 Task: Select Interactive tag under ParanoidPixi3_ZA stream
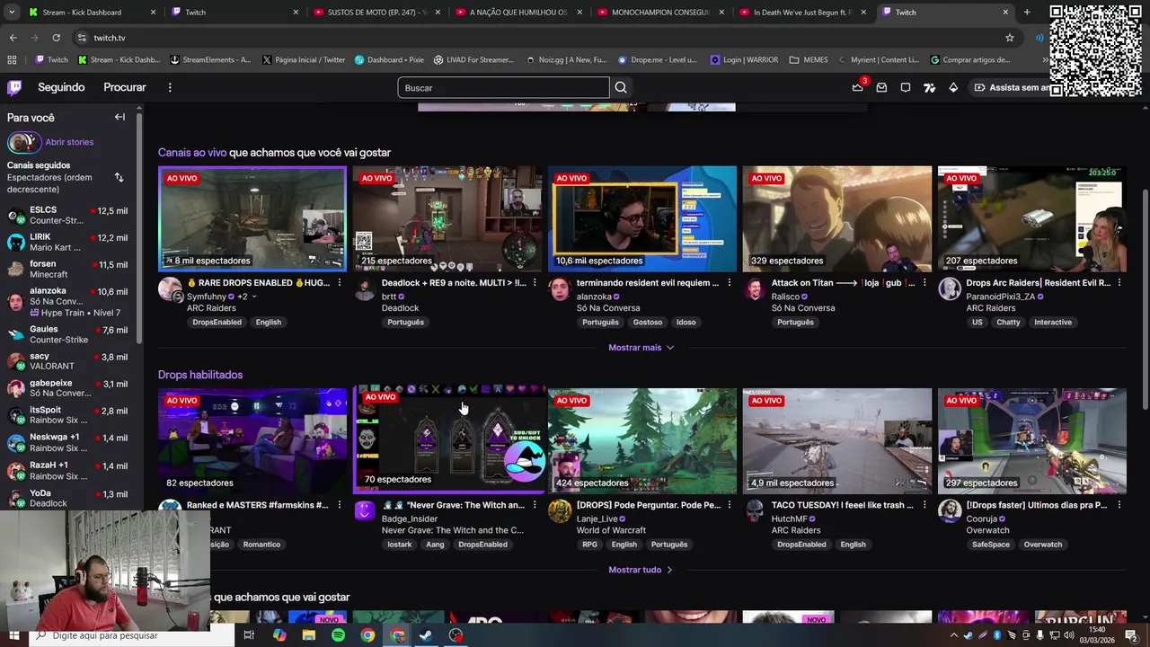click(x=1052, y=322)
